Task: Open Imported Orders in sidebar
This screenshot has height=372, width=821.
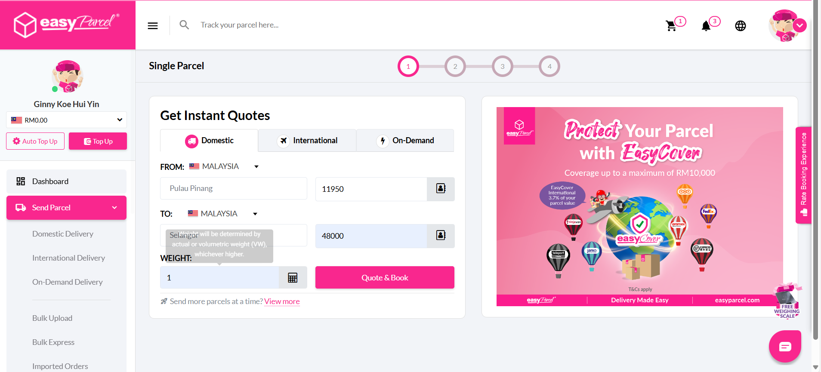Action: click(60, 366)
